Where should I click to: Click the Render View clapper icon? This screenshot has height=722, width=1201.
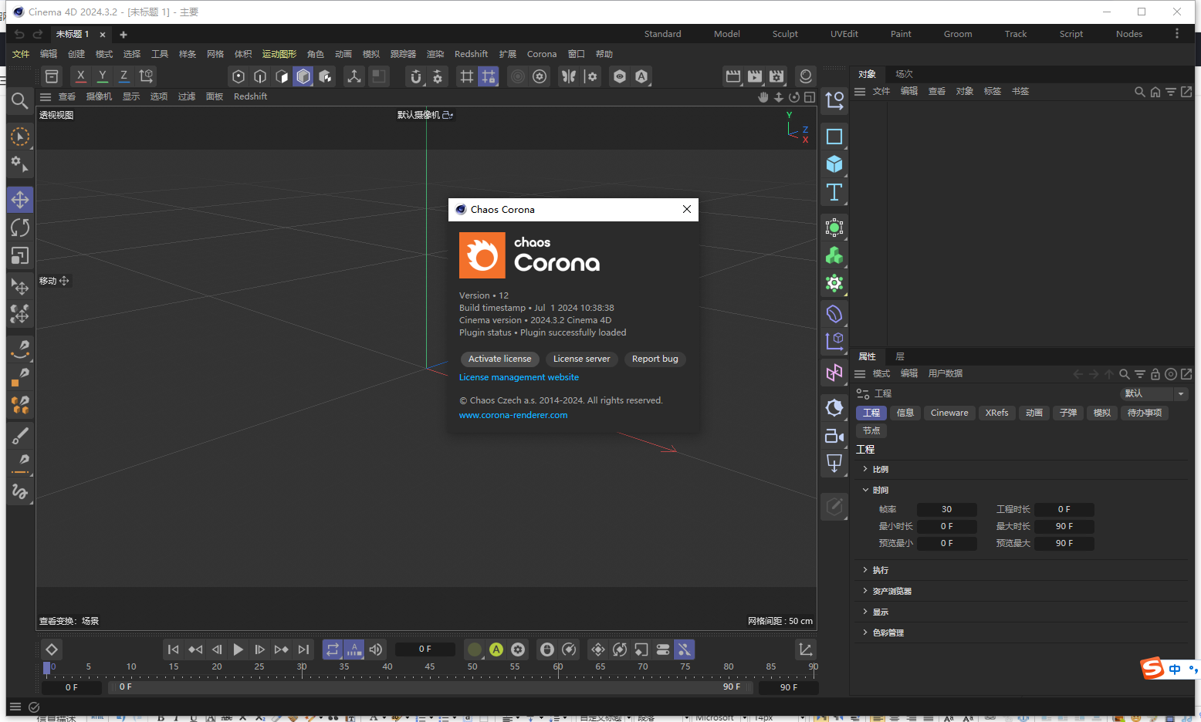point(733,76)
